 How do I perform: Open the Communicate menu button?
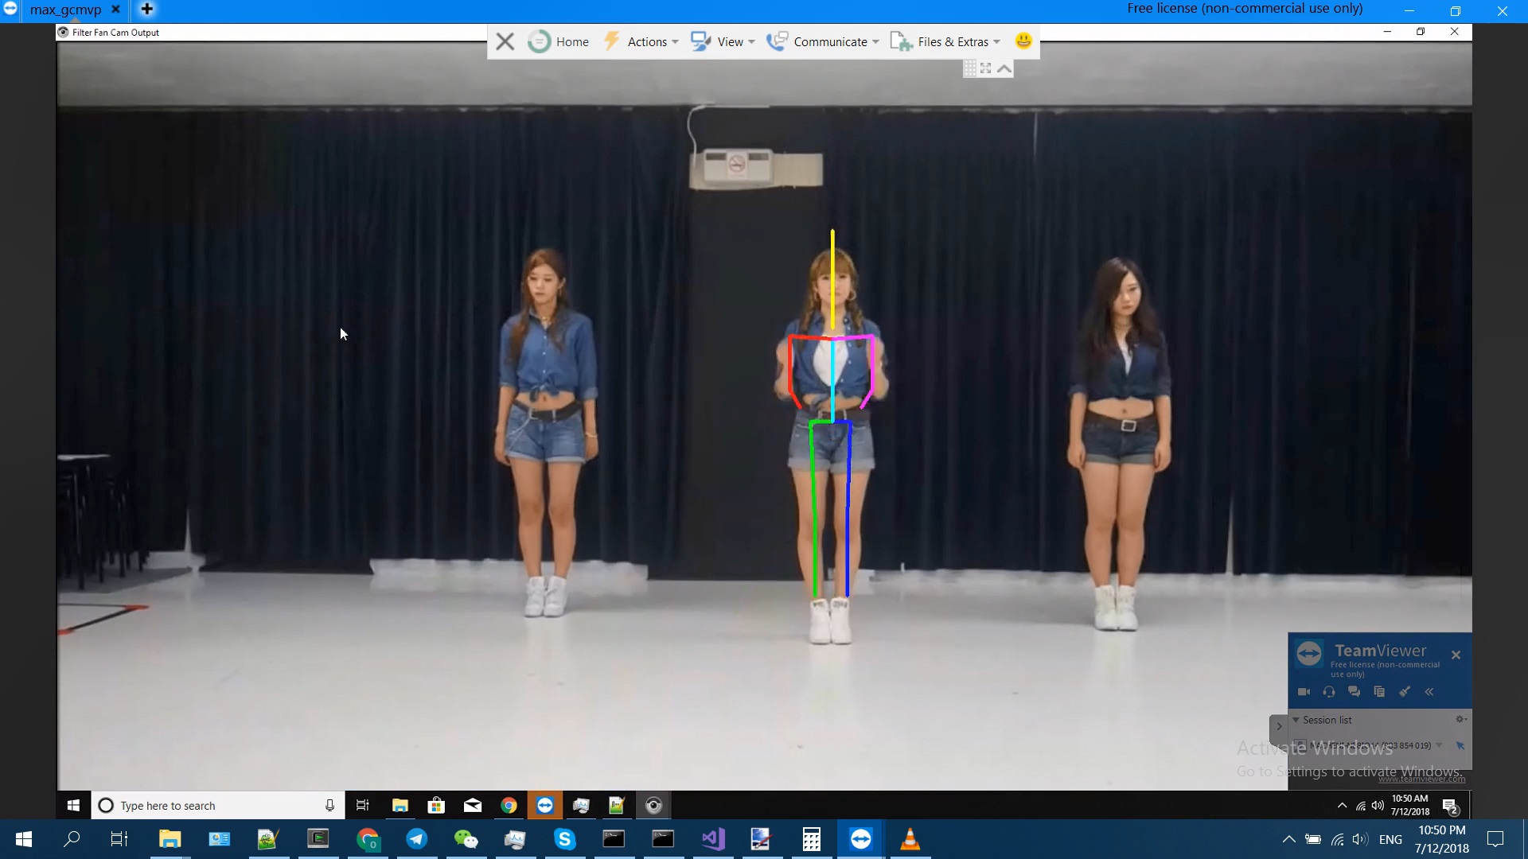[x=823, y=41]
